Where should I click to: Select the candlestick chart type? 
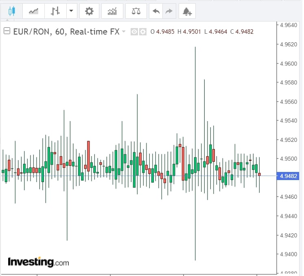point(11,11)
